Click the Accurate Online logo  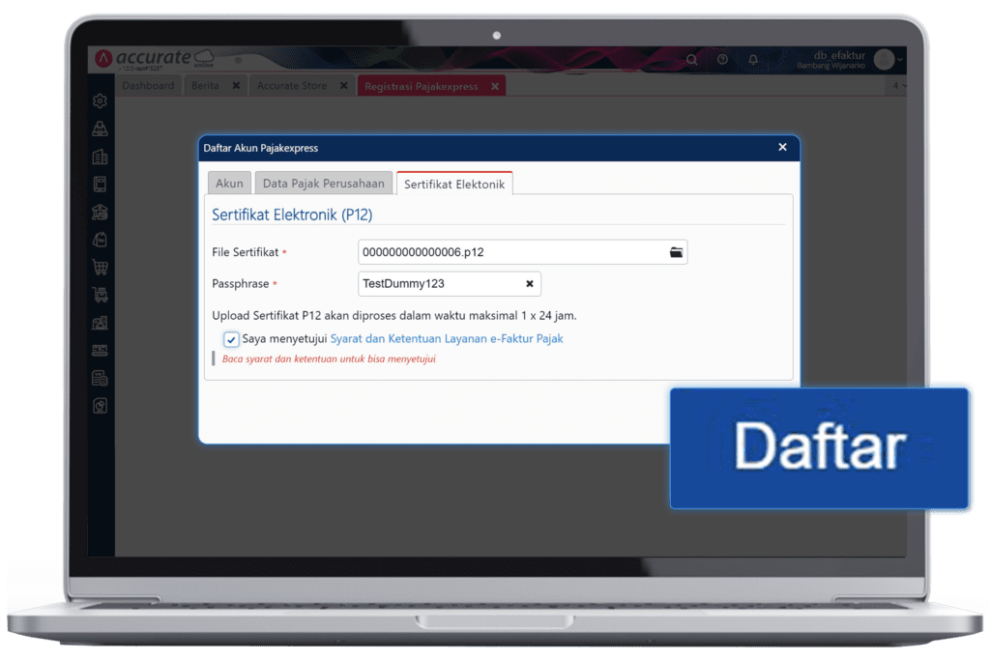155,58
